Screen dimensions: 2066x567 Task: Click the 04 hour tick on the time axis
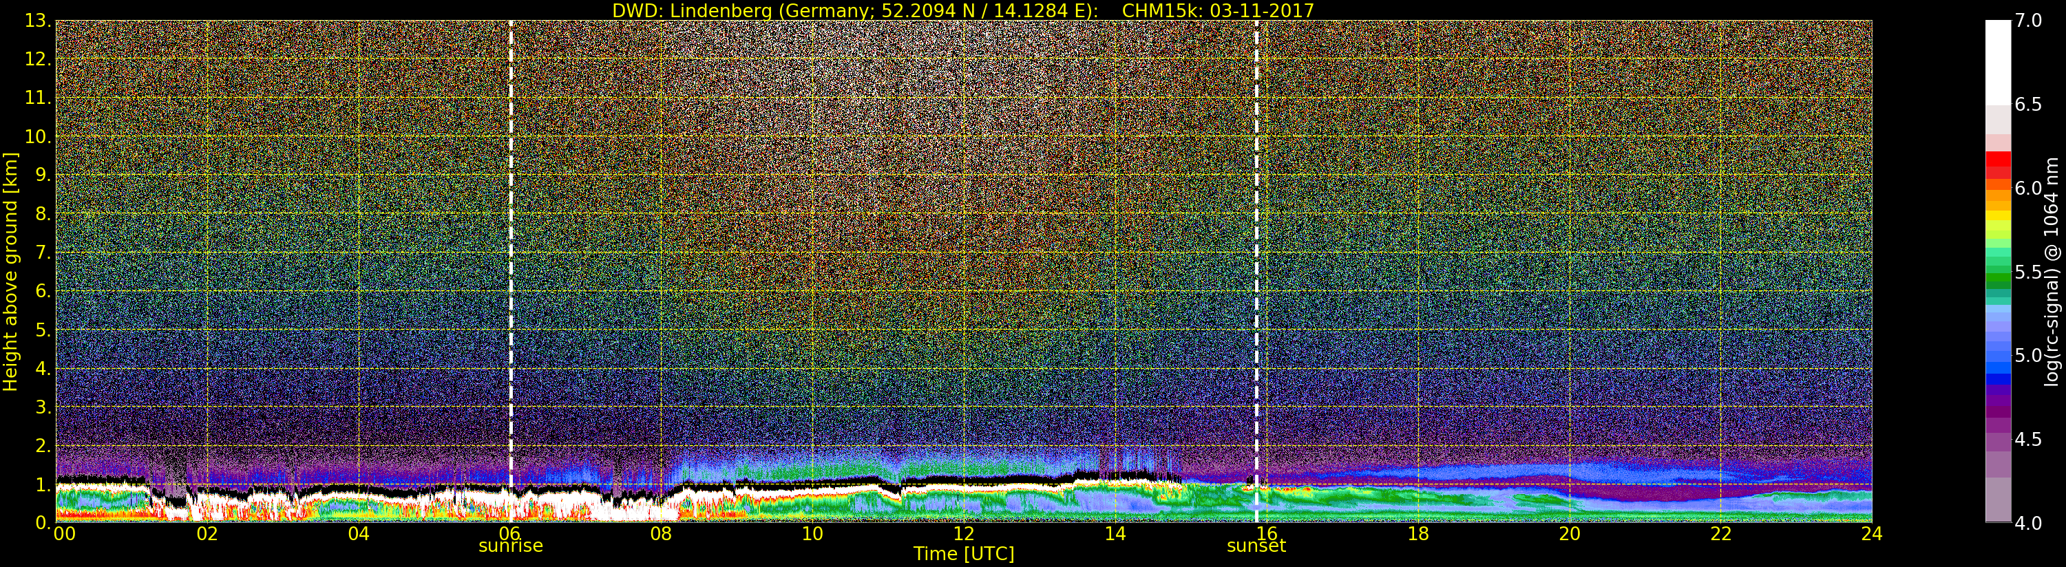tap(359, 534)
